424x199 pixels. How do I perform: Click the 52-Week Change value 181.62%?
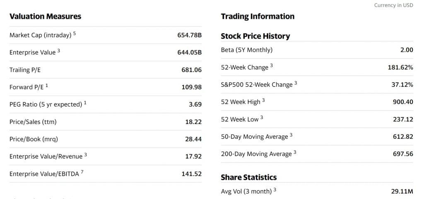[400, 68]
